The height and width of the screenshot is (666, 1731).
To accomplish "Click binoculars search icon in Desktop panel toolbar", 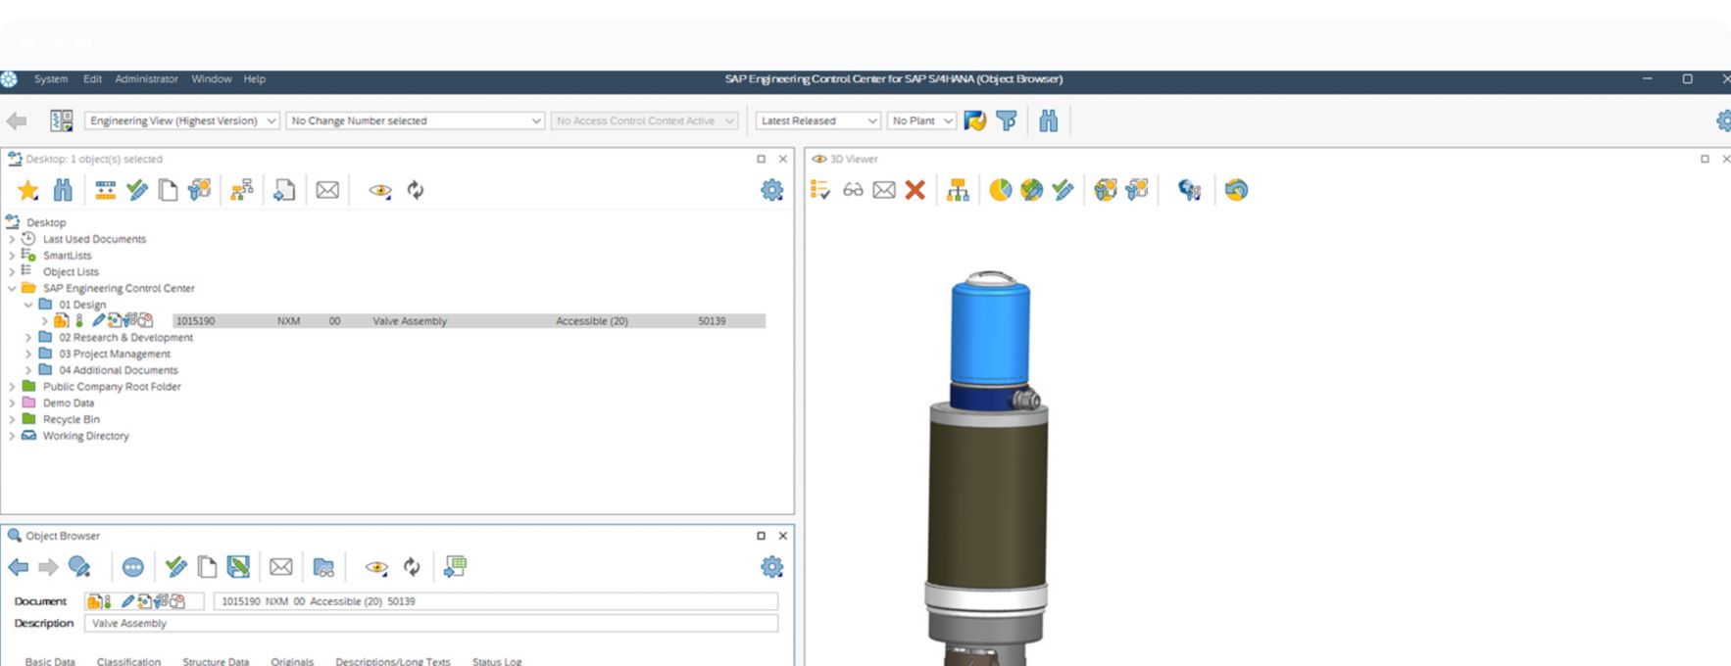I will tap(63, 190).
